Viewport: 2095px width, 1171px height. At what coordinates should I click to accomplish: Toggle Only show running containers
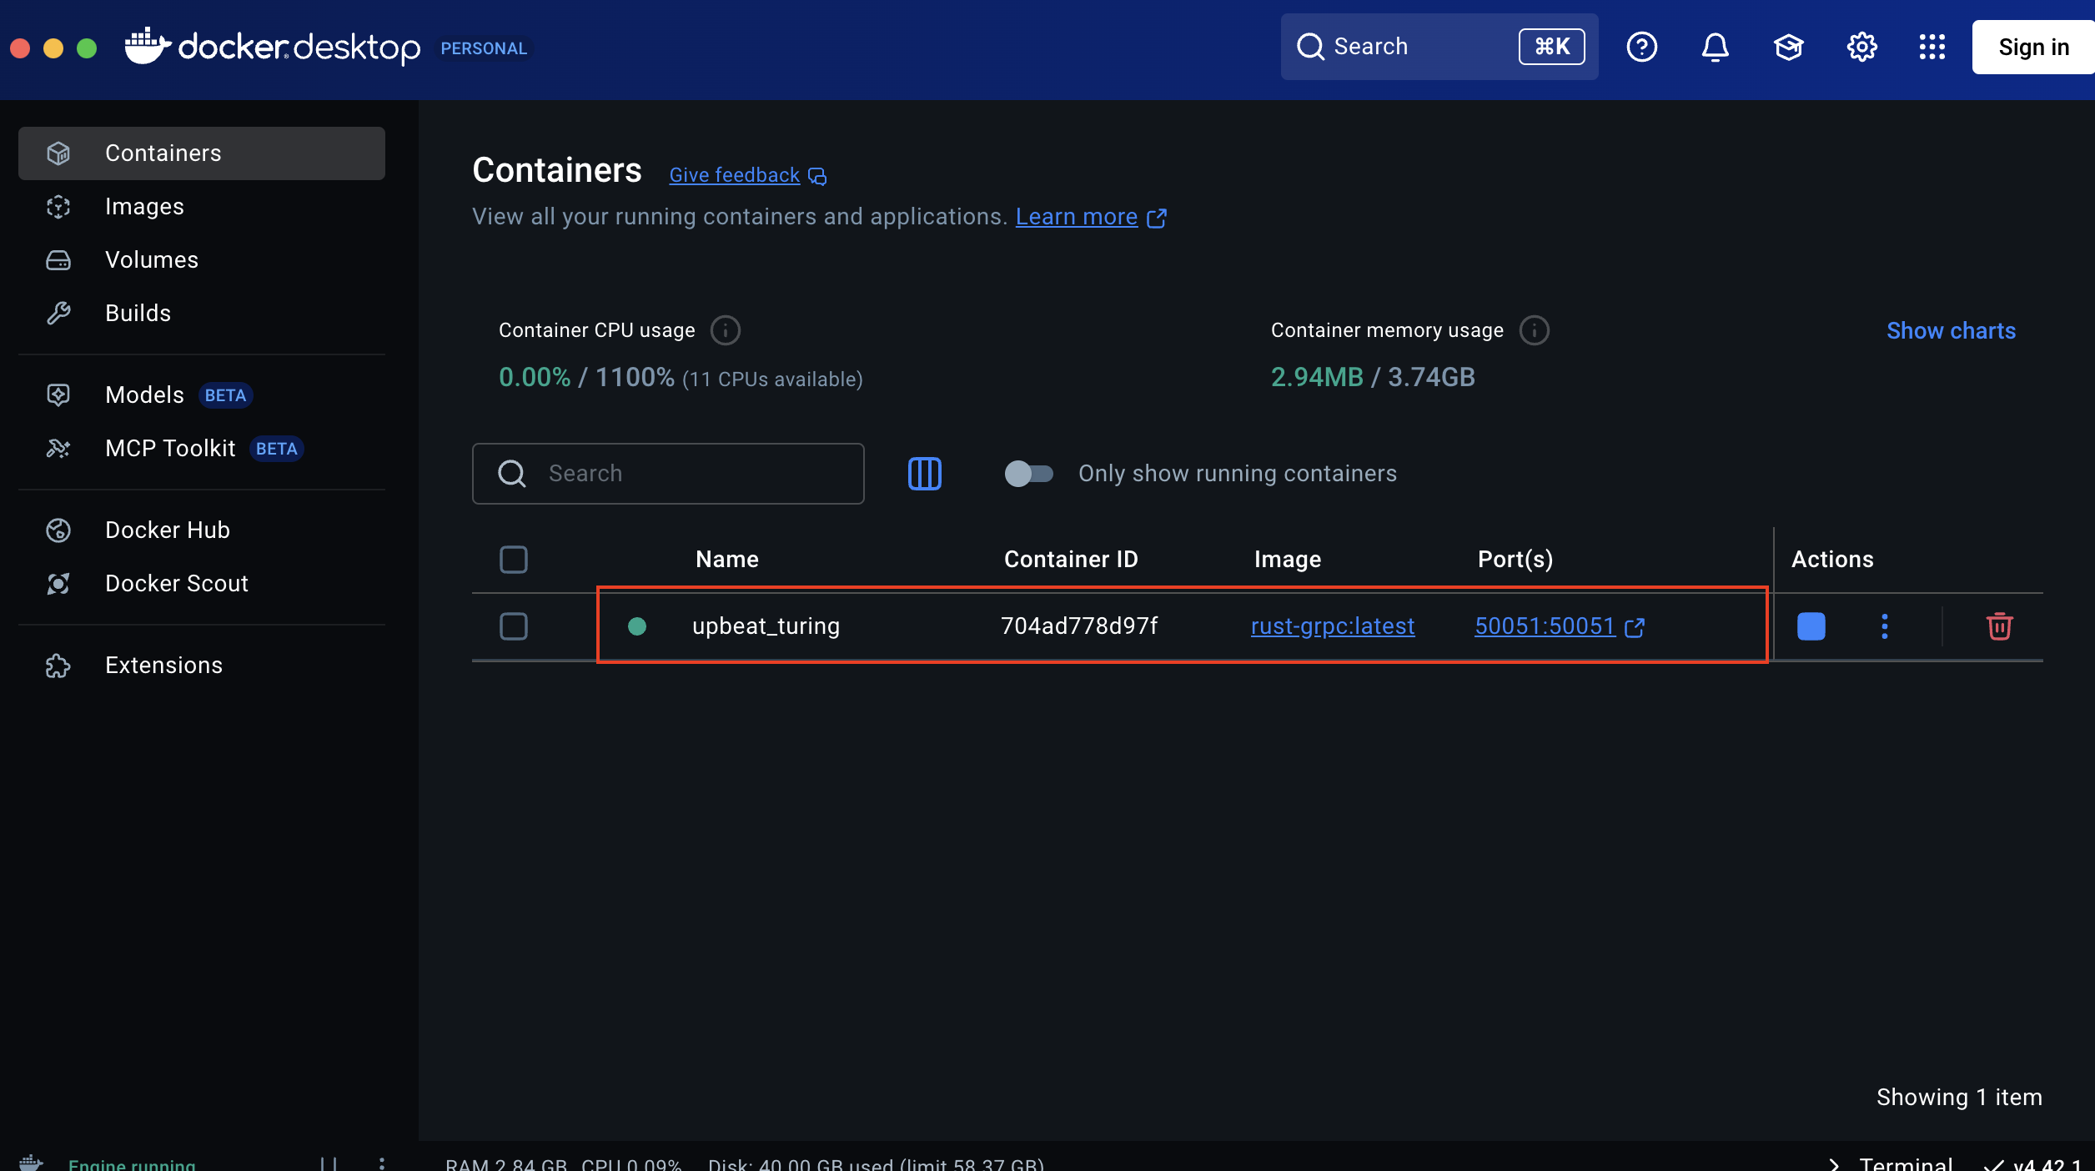coord(1029,474)
